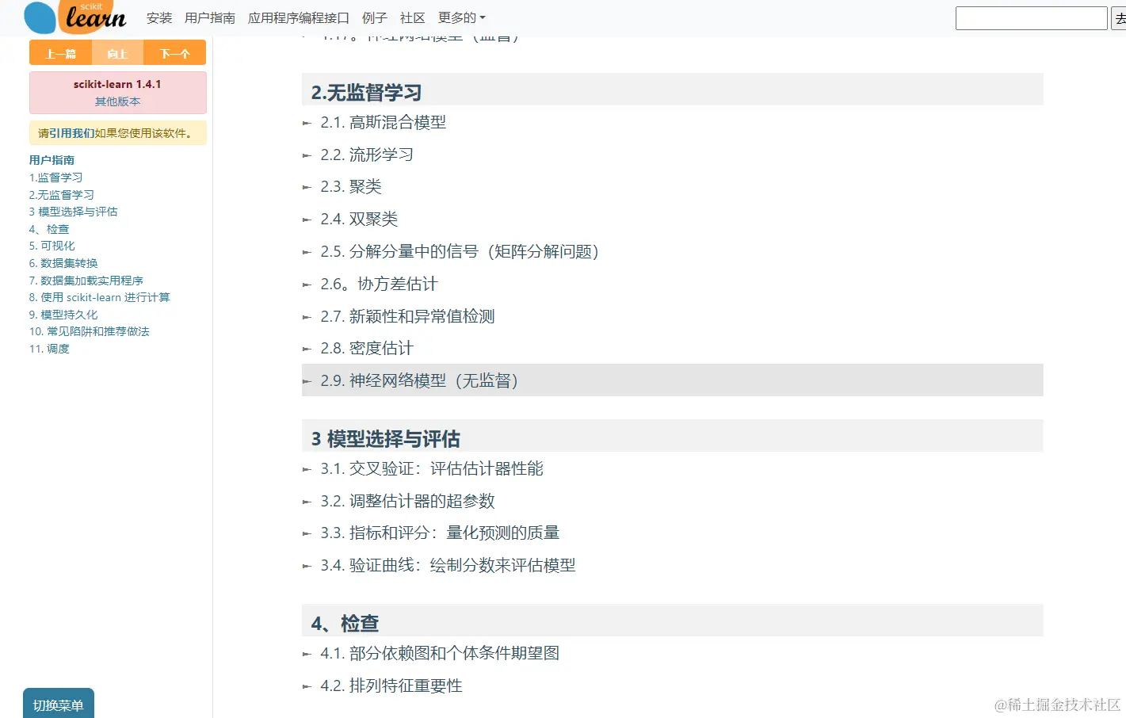Screen dimensions: 1126x718
Task: Open sidebar item 8. 使用 scikit-learn 进行计算
Action: (x=100, y=297)
